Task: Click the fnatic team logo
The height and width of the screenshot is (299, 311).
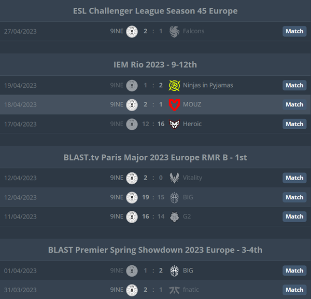Action: pyautogui.click(x=174, y=290)
